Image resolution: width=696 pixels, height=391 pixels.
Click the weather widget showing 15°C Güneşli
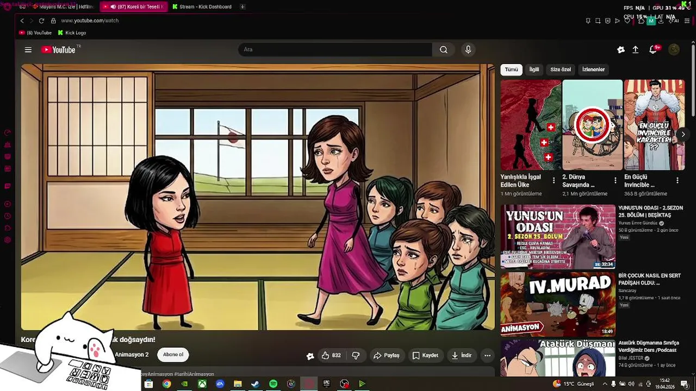[x=574, y=384]
